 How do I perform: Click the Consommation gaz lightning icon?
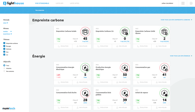click(164, 68)
